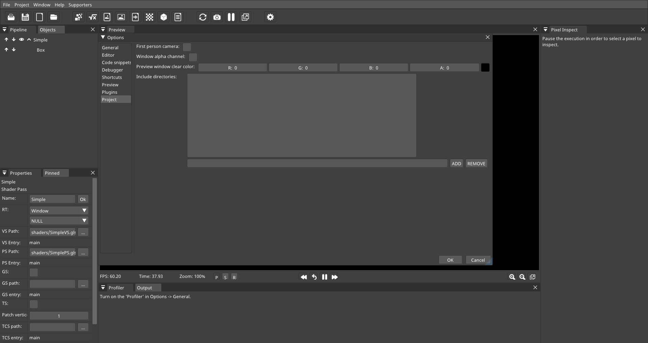Switch to the Pinned tab

tap(53, 173)
